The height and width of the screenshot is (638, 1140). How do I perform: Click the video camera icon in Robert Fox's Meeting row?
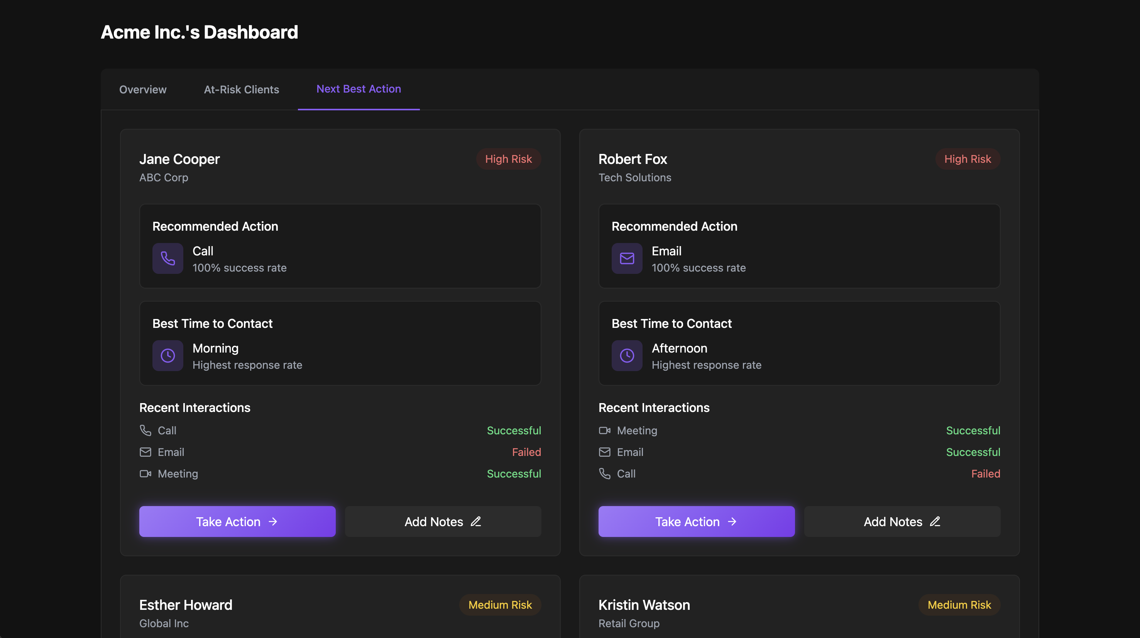click(x=604, y=430)
